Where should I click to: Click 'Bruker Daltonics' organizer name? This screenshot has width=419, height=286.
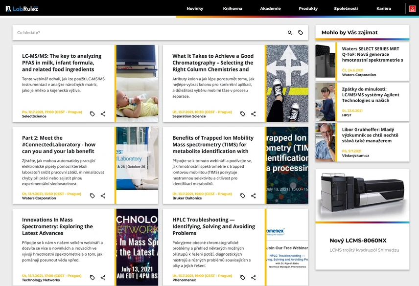coord(187,198)
